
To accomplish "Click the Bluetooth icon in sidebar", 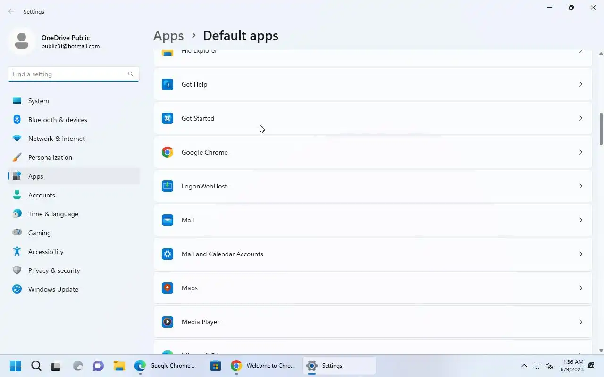I will (x=17, y=120).
